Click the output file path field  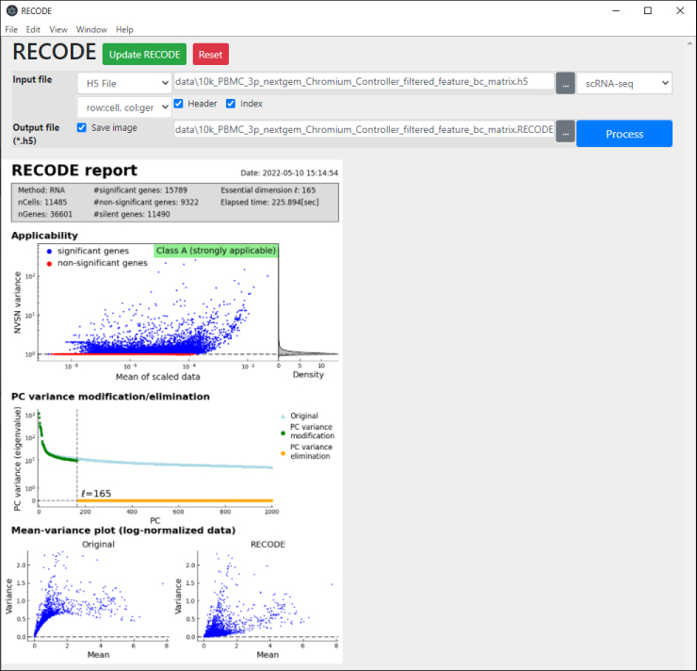364,129
